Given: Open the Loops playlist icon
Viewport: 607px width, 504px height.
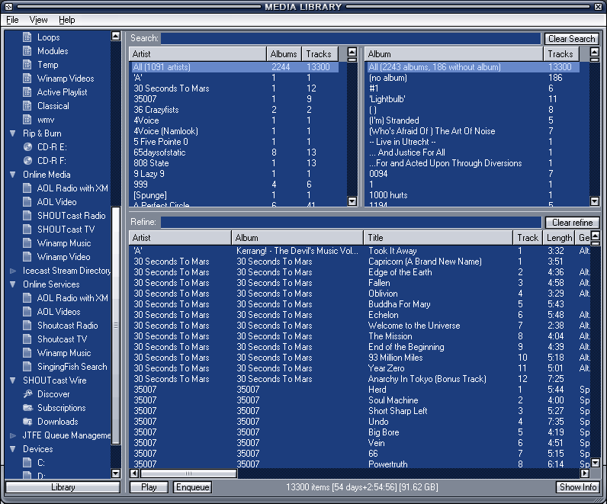Looking at the screenshot, I should coord(27,37).
